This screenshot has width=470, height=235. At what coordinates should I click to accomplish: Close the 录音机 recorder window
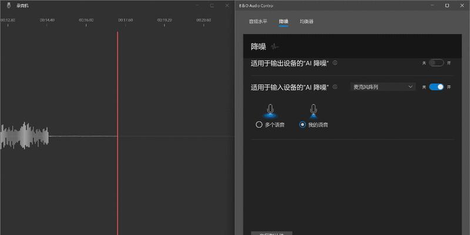coord(227,5)
